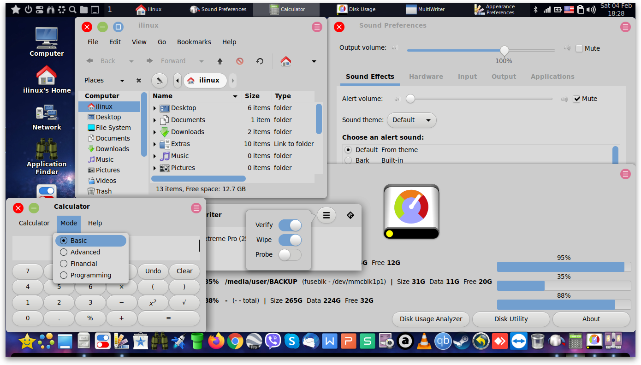Viewport: 641px width, 365px height.
Task: Open ilinux's Home desktop icon
Action: coord(47,79)
